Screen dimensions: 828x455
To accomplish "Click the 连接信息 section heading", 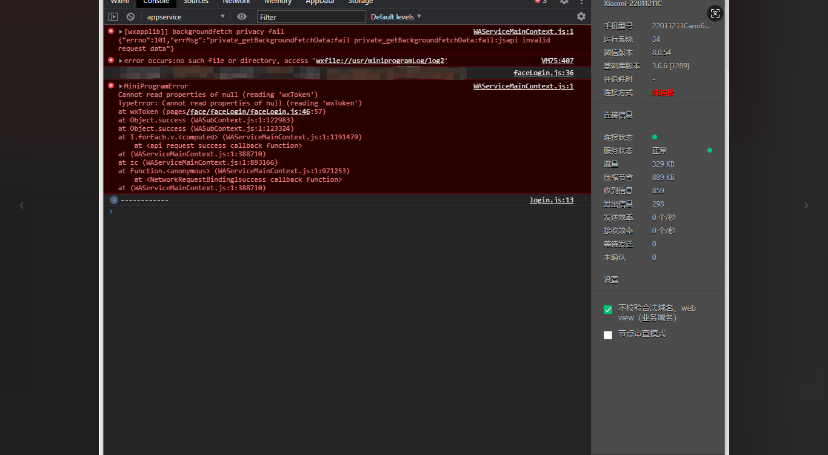I will pyautogui.click(x=618, y=115).
